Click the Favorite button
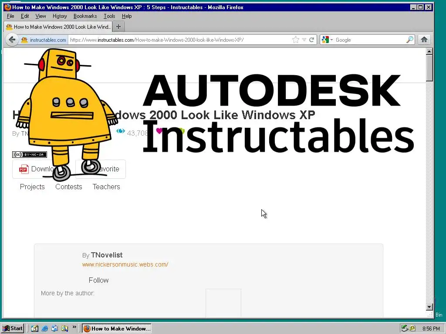This screenshot has height=334, width=446. (101, 169)
